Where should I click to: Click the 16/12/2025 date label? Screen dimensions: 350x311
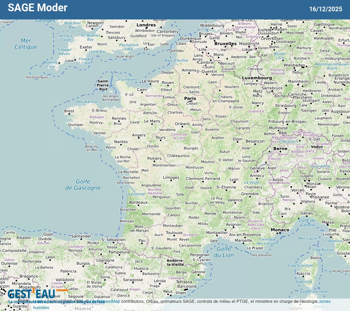point(325,9)
